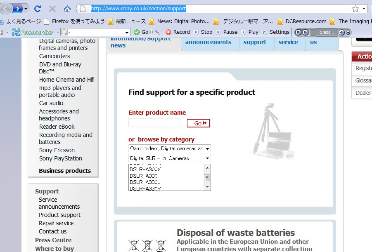Open the DCResource.com feed bookmark

tap(302, 21)
